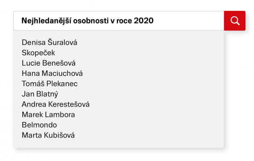Screen dimensions: 254x161
Task: Select Andrea Kerestešová suggestion
Action: pyautogui.click(x=56, y=104)
